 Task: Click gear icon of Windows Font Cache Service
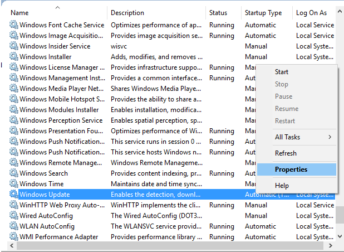(14, 25)
